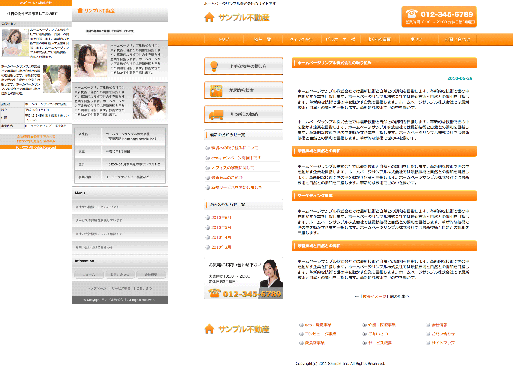
Task: Select the お問い合わせはこちらから menu row
Action: click(94, 247)
